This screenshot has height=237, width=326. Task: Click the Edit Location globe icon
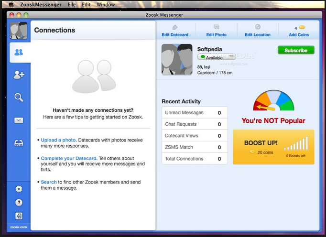click(x=258, y=27)
